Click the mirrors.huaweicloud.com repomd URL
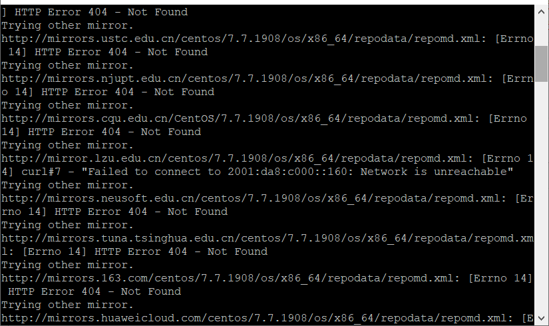549x326 pixels. pos(254,318)
